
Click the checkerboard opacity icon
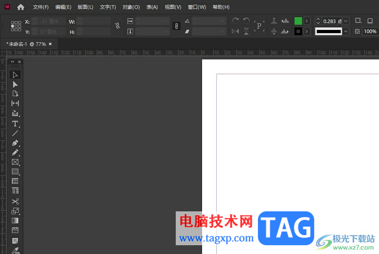pos(357,31)
